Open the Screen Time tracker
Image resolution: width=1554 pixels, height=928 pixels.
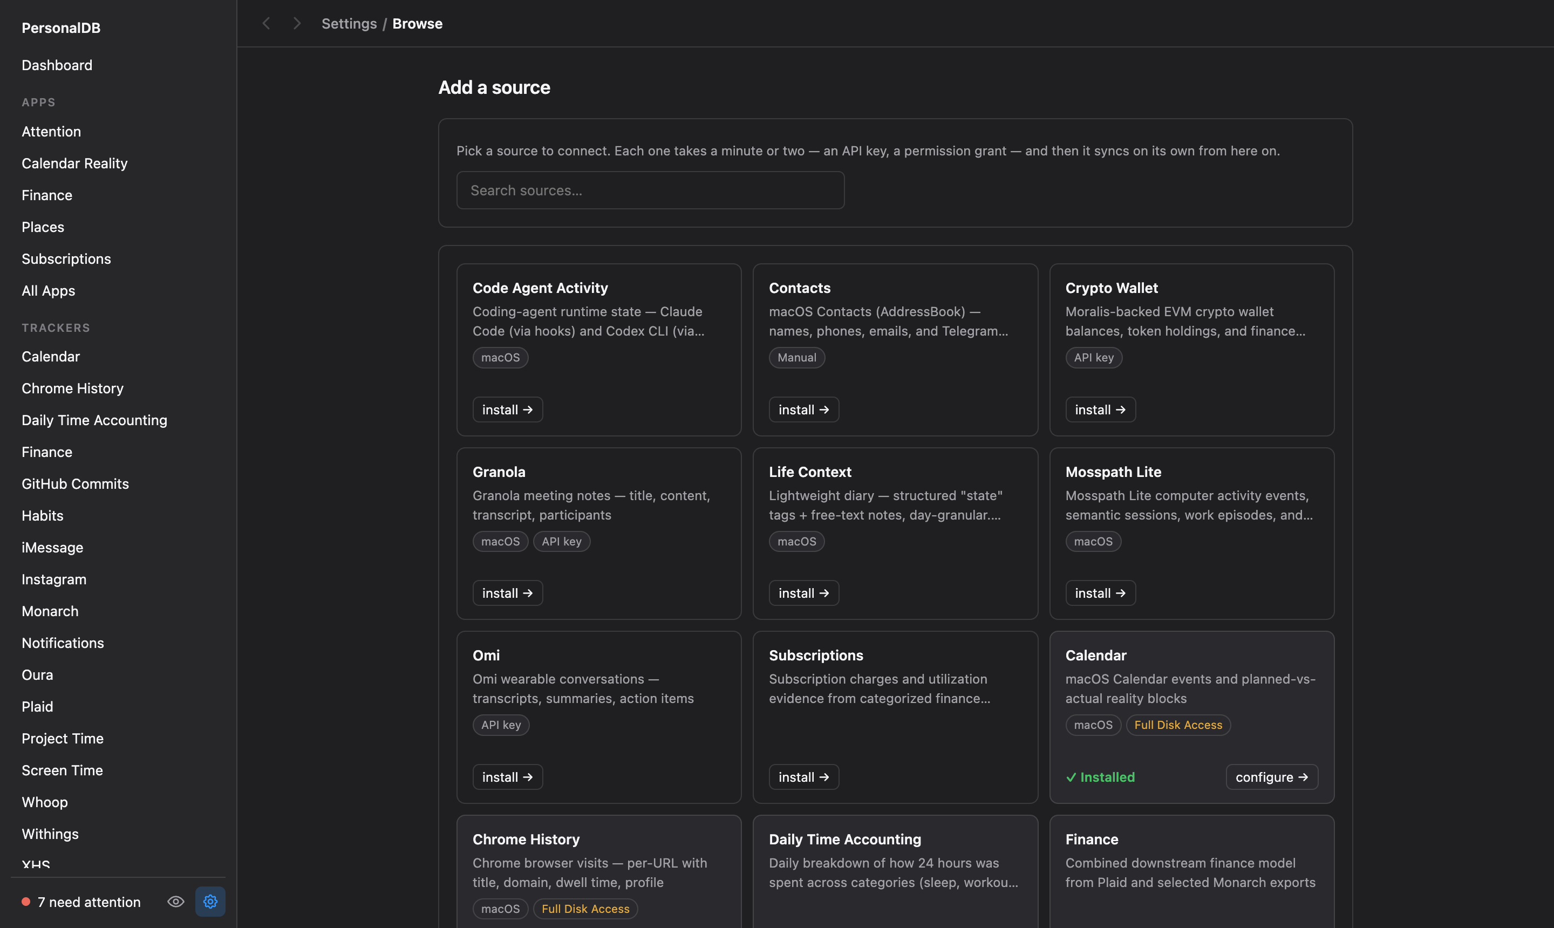(63, 770)
